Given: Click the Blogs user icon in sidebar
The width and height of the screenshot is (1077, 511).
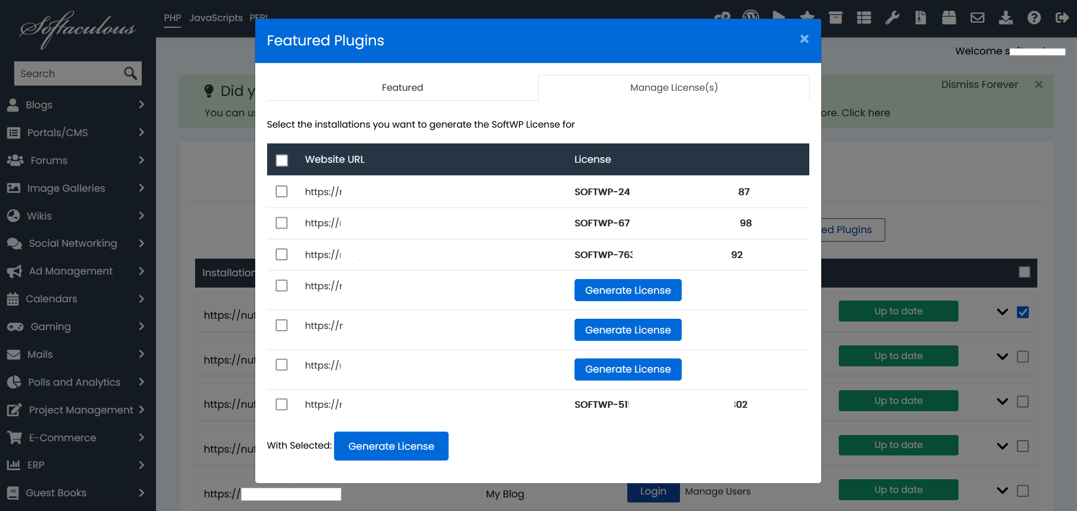Looking at the screenshot, I should tap(12, 105).
